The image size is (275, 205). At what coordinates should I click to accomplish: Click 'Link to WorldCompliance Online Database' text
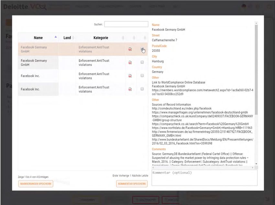[179, 82]
